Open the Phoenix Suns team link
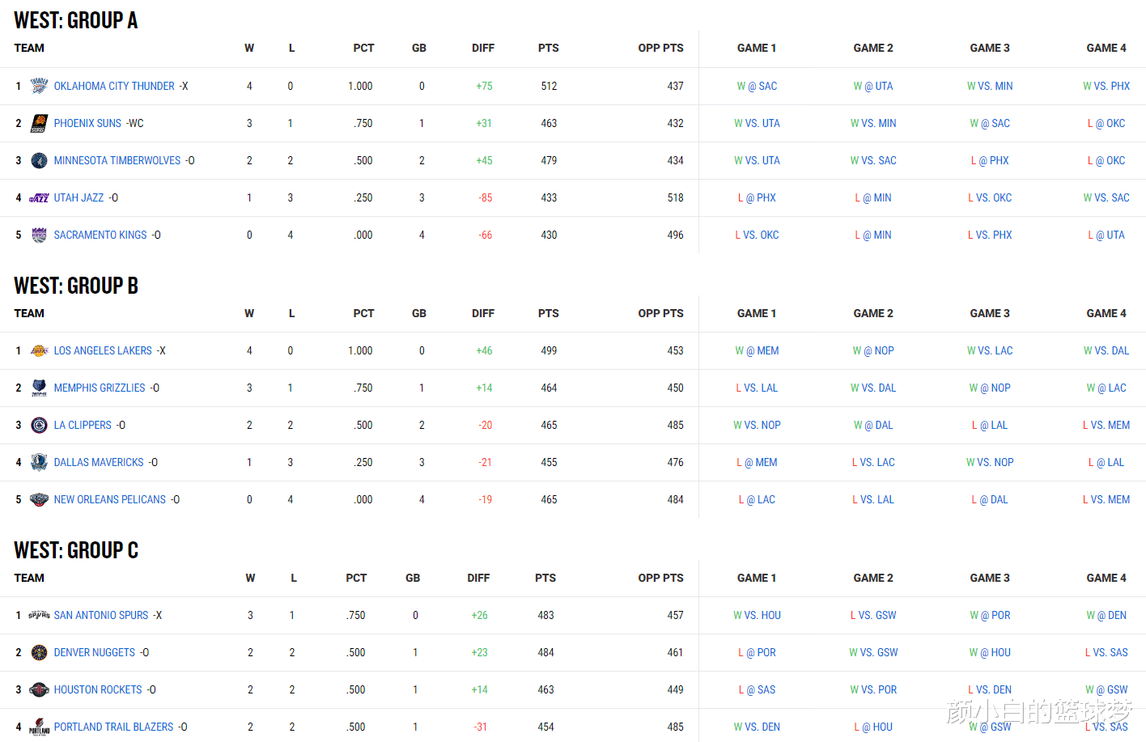The width and height of the screenshot is (1146, 742). coord(87,123)
